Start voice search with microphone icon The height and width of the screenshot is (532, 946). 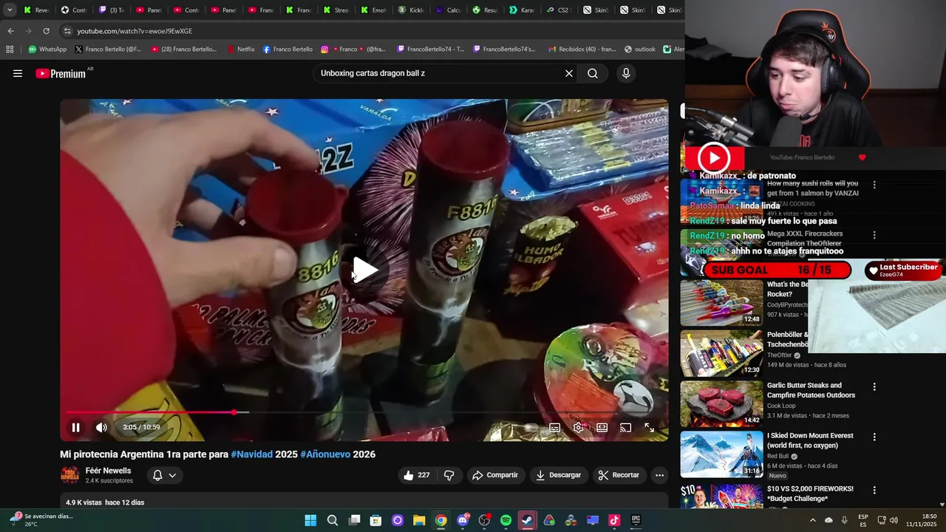(x=626, y=73)
